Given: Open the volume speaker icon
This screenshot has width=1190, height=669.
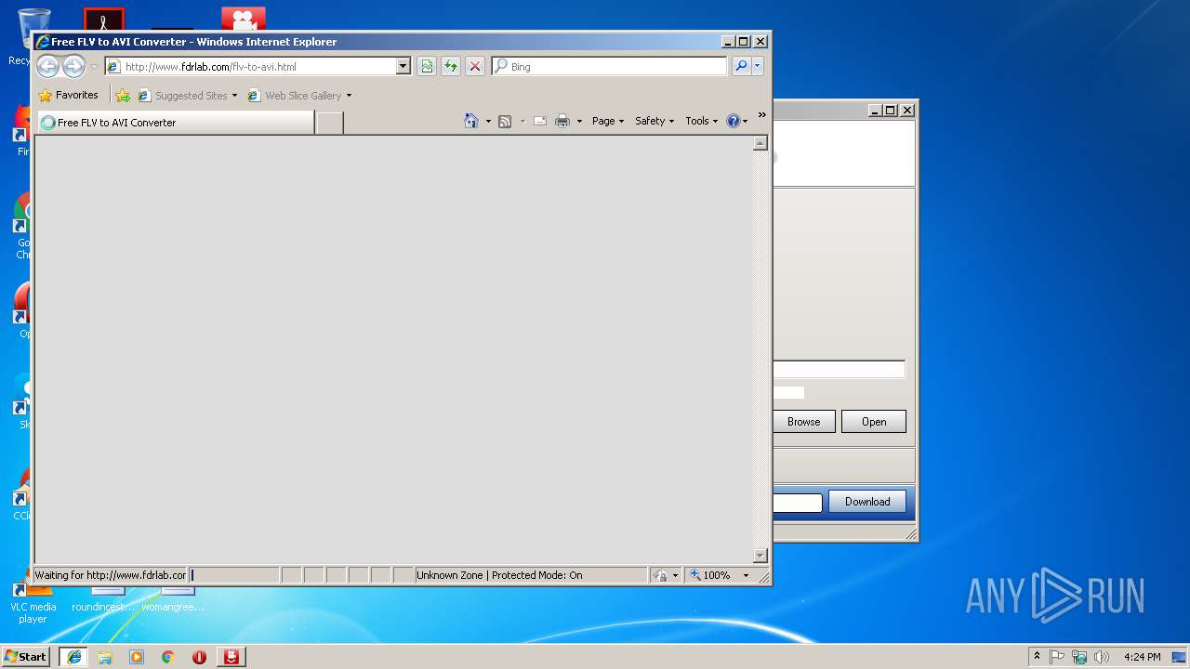Looking at the screenshot, I should 1102,657.
